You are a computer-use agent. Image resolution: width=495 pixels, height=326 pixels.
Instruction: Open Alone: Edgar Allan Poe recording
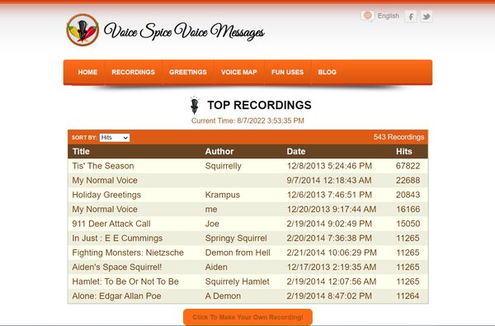pyautogui.click(x=116, y=296)
